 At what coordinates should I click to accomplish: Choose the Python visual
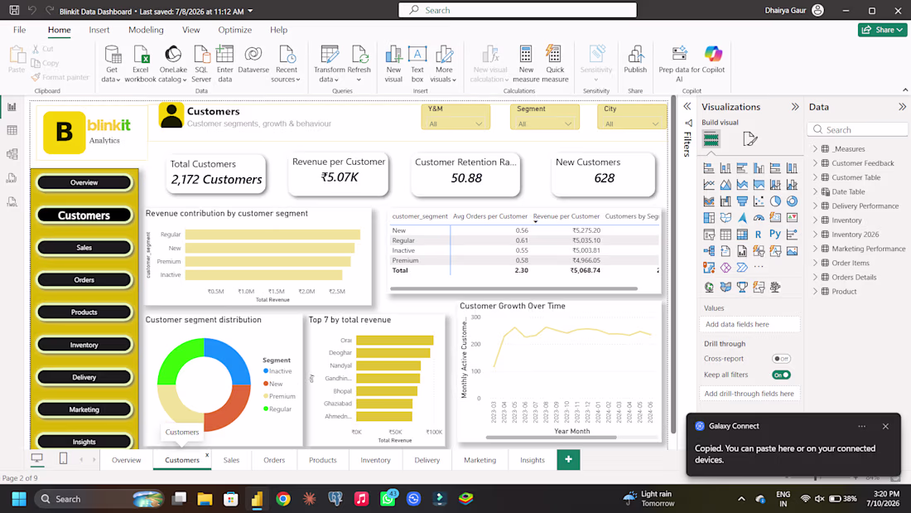(775, 234)
